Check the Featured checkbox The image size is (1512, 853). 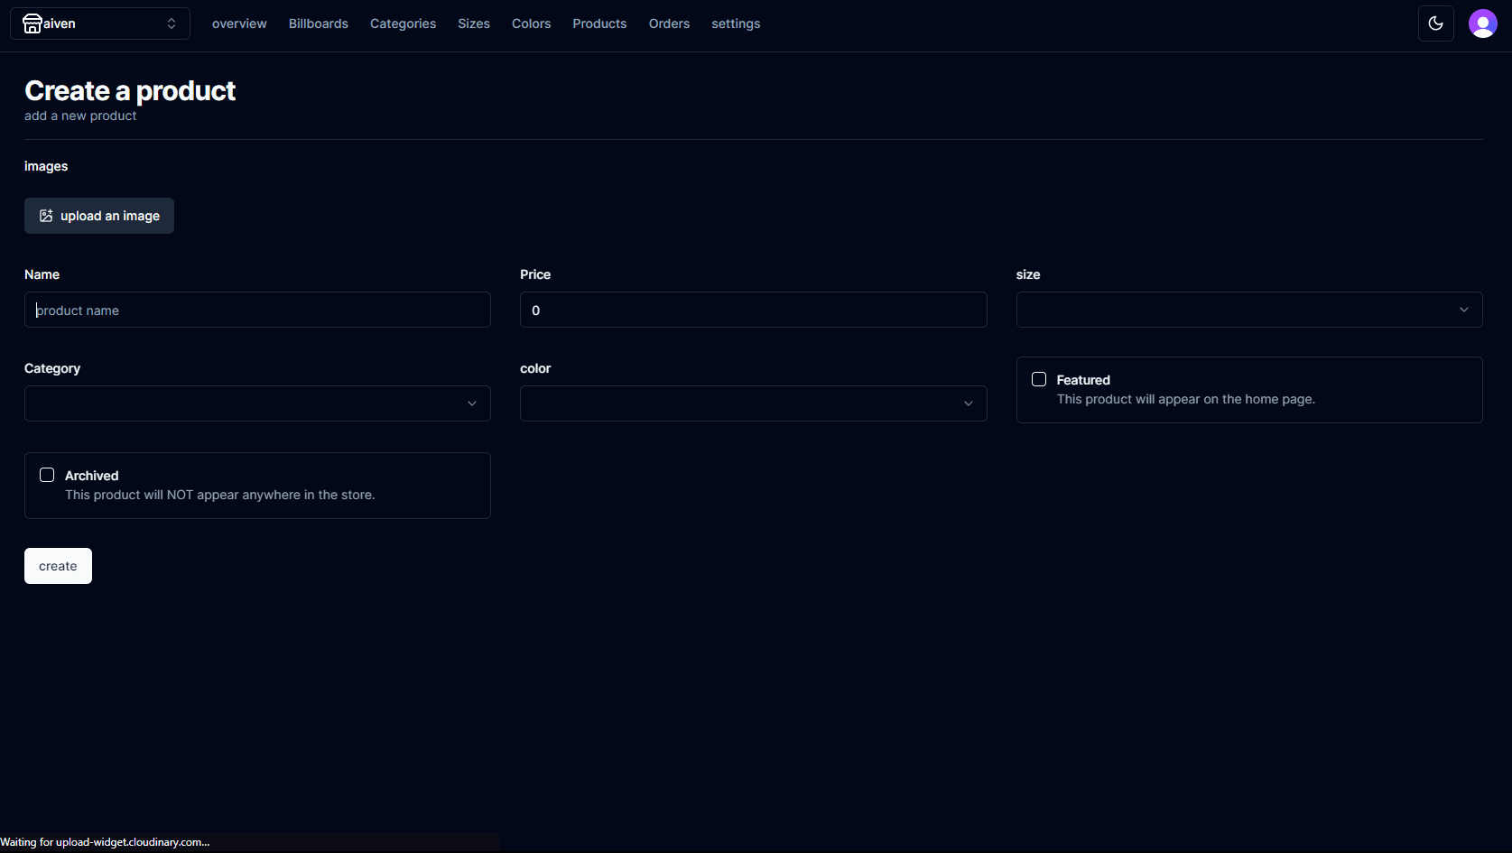click(1039, 379)
